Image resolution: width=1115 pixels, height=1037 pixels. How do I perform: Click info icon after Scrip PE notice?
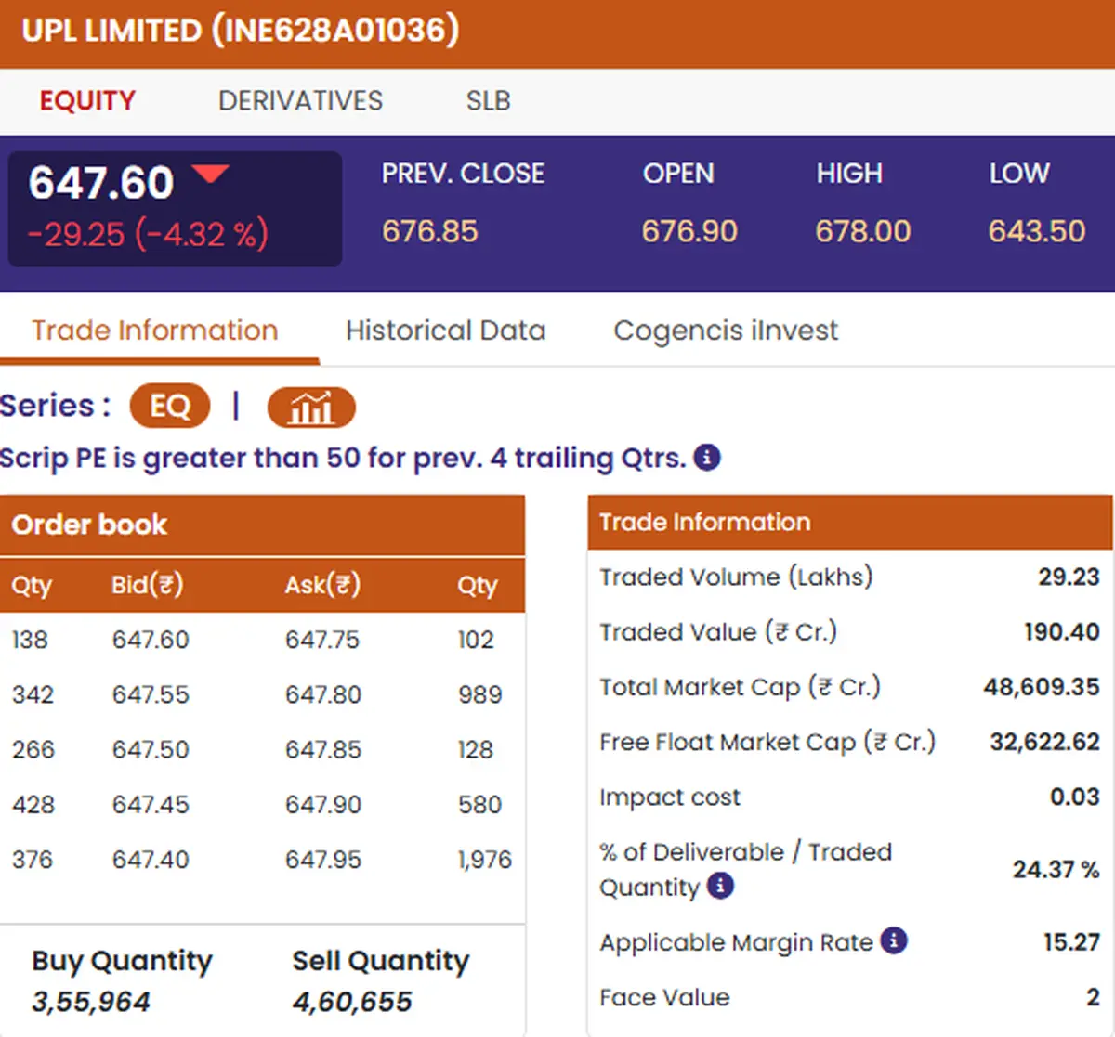point(707,458)
